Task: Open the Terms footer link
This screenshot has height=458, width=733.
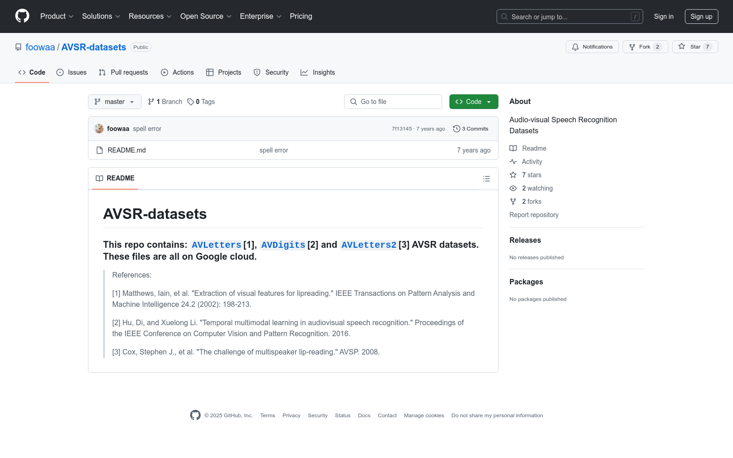Action: (x=268, y=415)
